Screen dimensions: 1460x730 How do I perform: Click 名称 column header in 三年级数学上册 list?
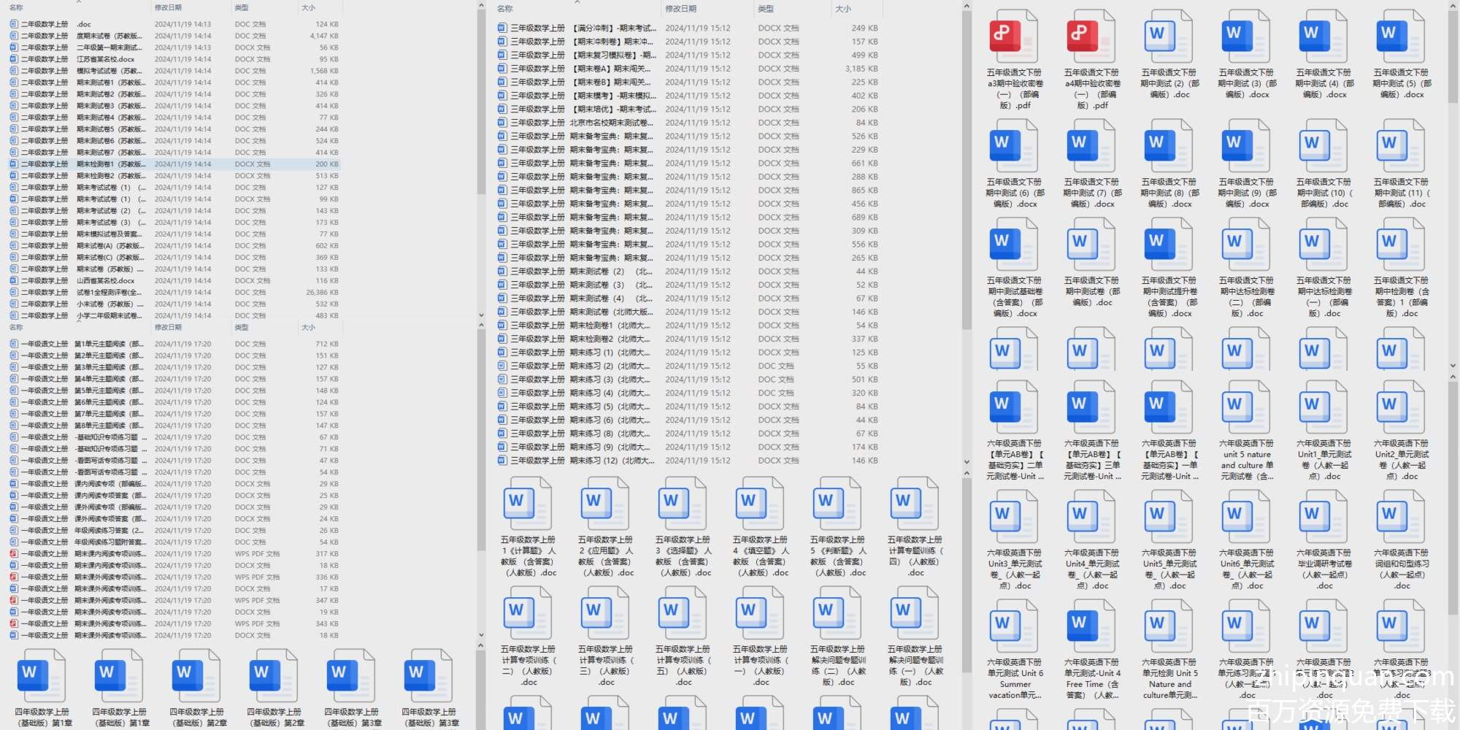504,9
